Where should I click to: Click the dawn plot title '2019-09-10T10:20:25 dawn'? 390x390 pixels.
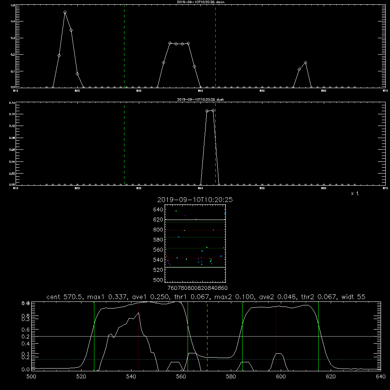coord(200,2)
